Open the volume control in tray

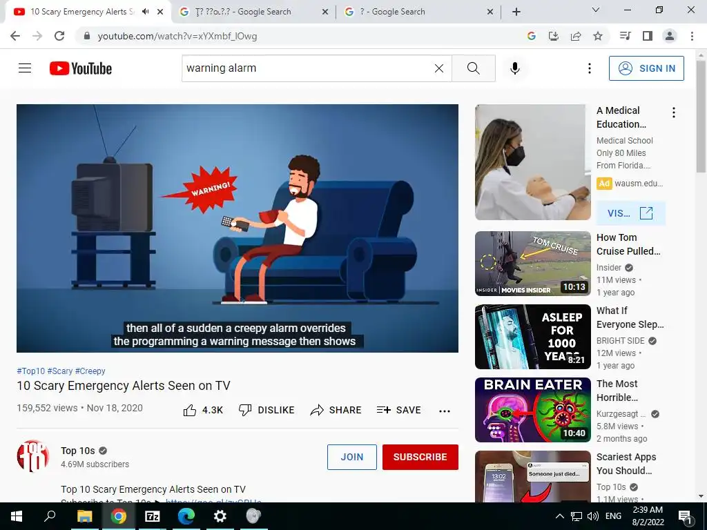(x=593, y=516)
